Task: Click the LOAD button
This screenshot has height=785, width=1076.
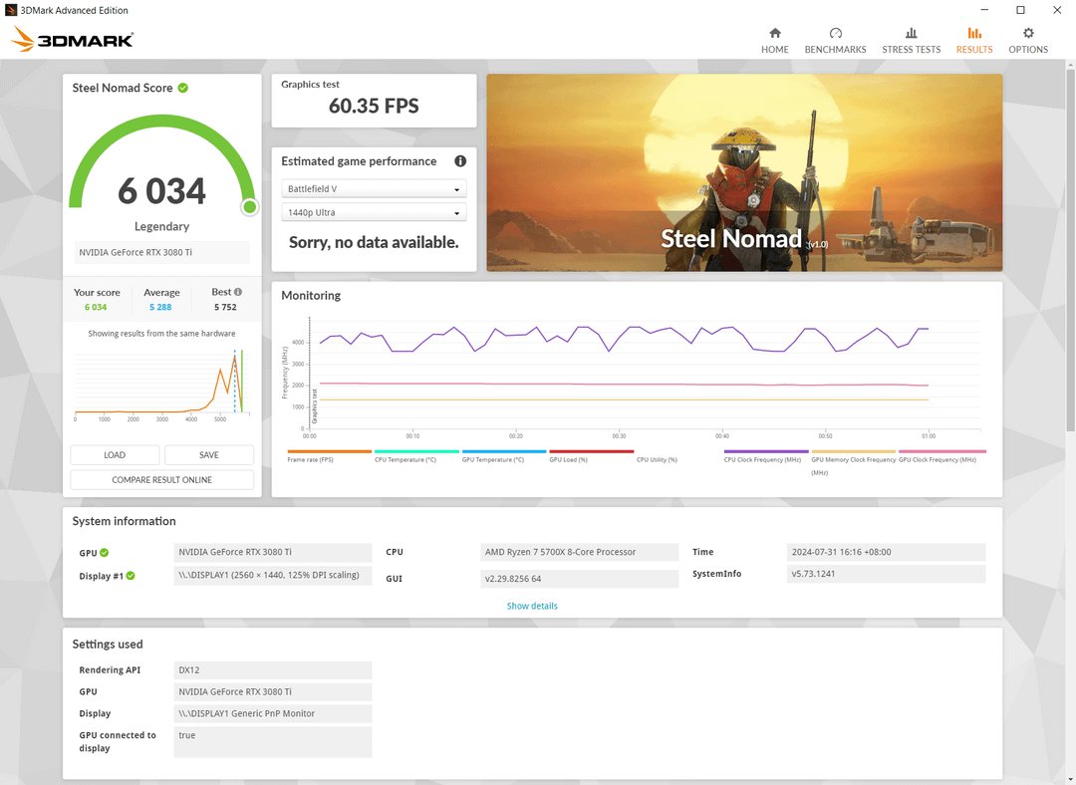Action: point(115,455)
